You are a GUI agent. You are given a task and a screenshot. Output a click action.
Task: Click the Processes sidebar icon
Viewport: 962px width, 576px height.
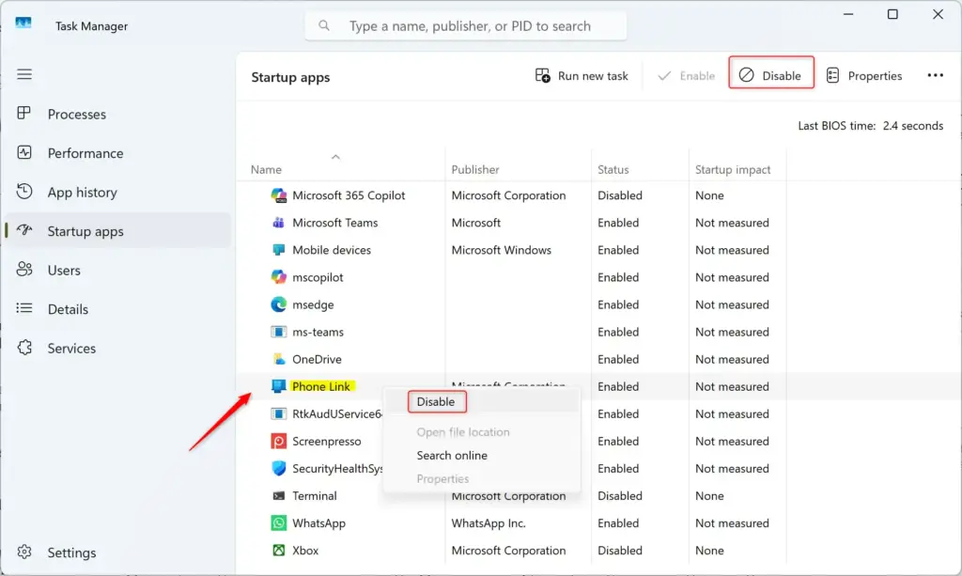click(x=23, y=114)
